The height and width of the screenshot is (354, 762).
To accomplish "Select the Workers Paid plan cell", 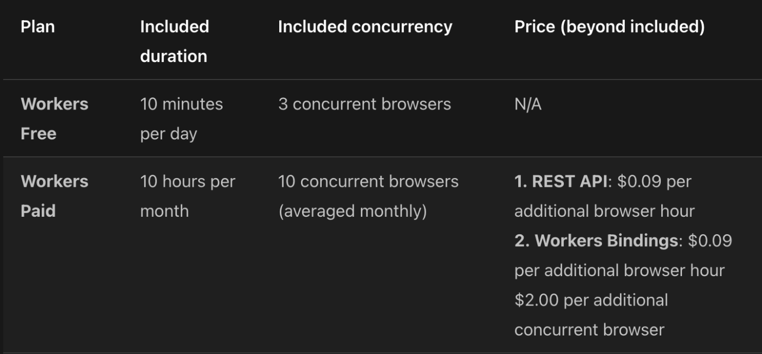I will pos(54,196).
